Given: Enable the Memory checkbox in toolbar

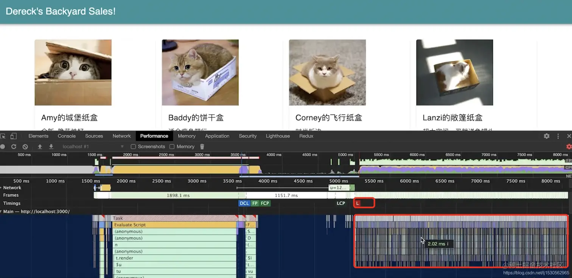Looking at the screenshot, I should pos(172,147).
